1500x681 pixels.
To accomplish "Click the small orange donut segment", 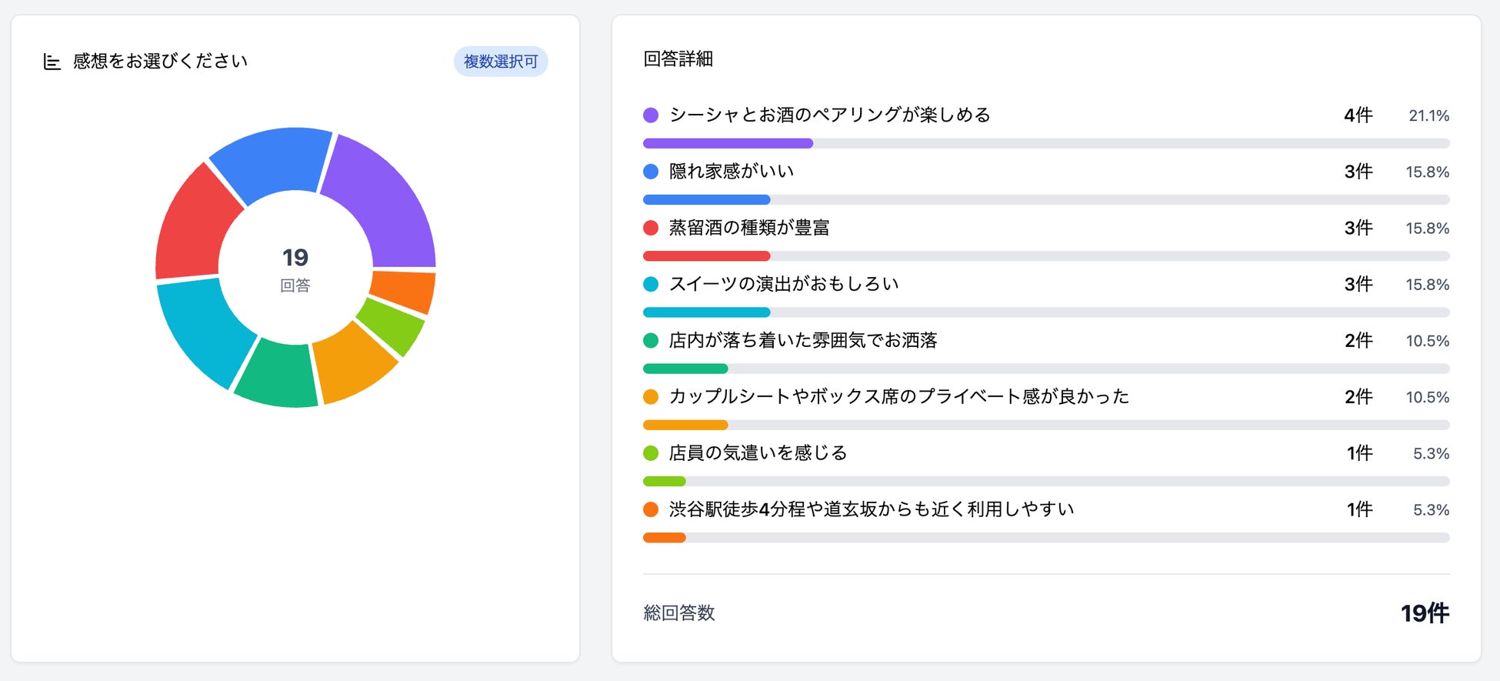I will [402, 291].
